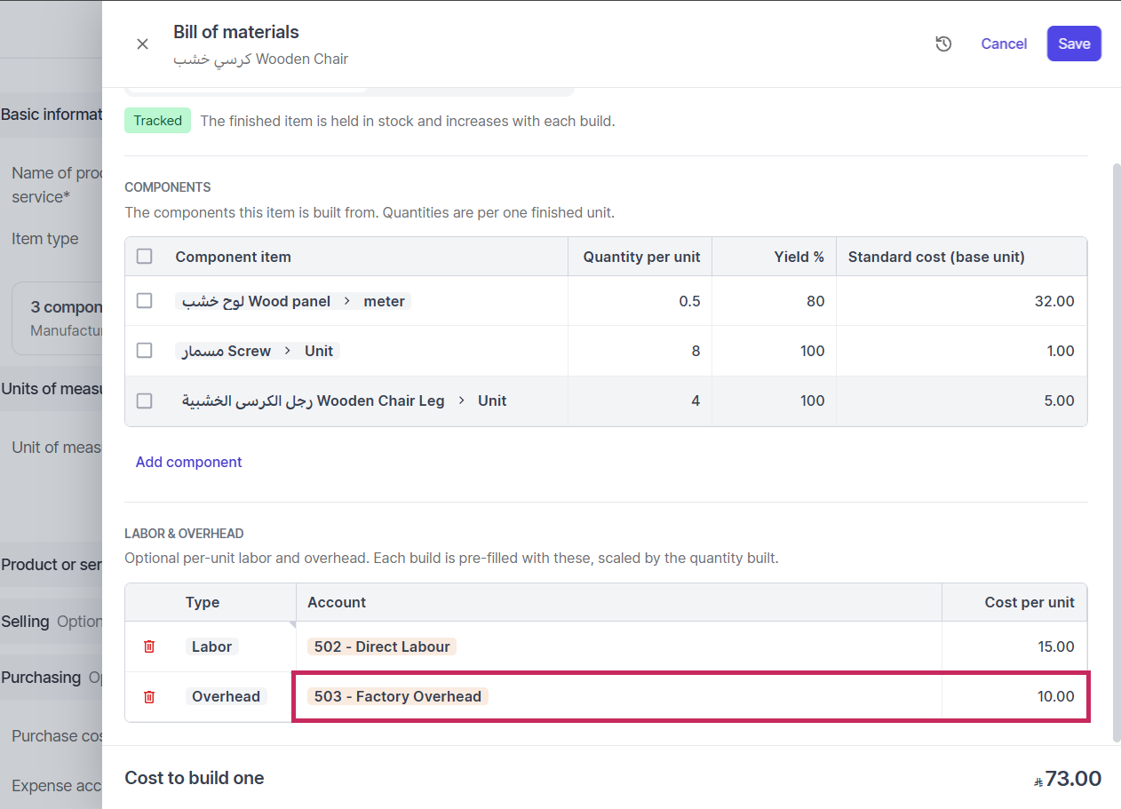The height and width of the screenshot is (809, 1121).
Task: Edit the Labor cost per unit value
Action: pyautogui.click(x=1014, y=646)
